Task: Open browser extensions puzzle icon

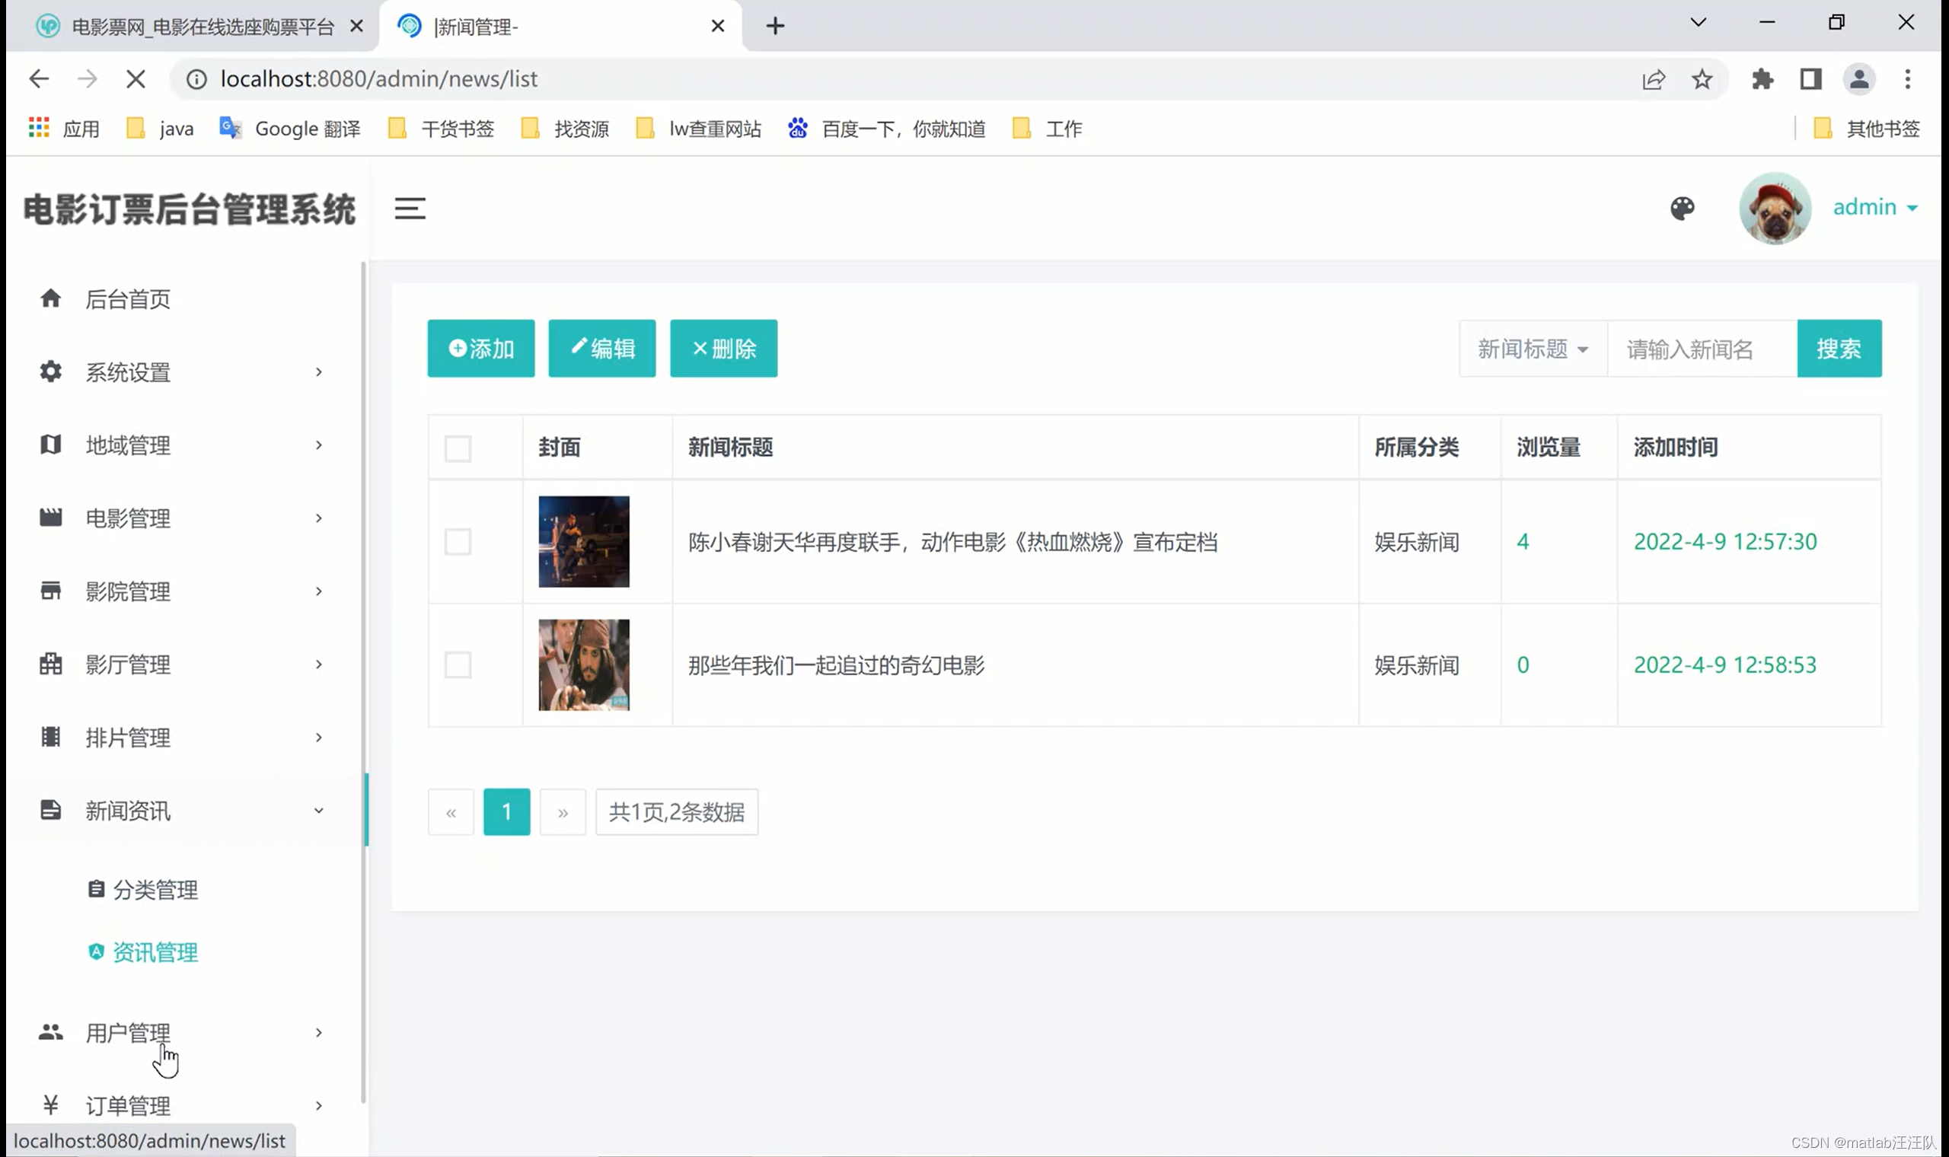Action: tap(1762, 78)
